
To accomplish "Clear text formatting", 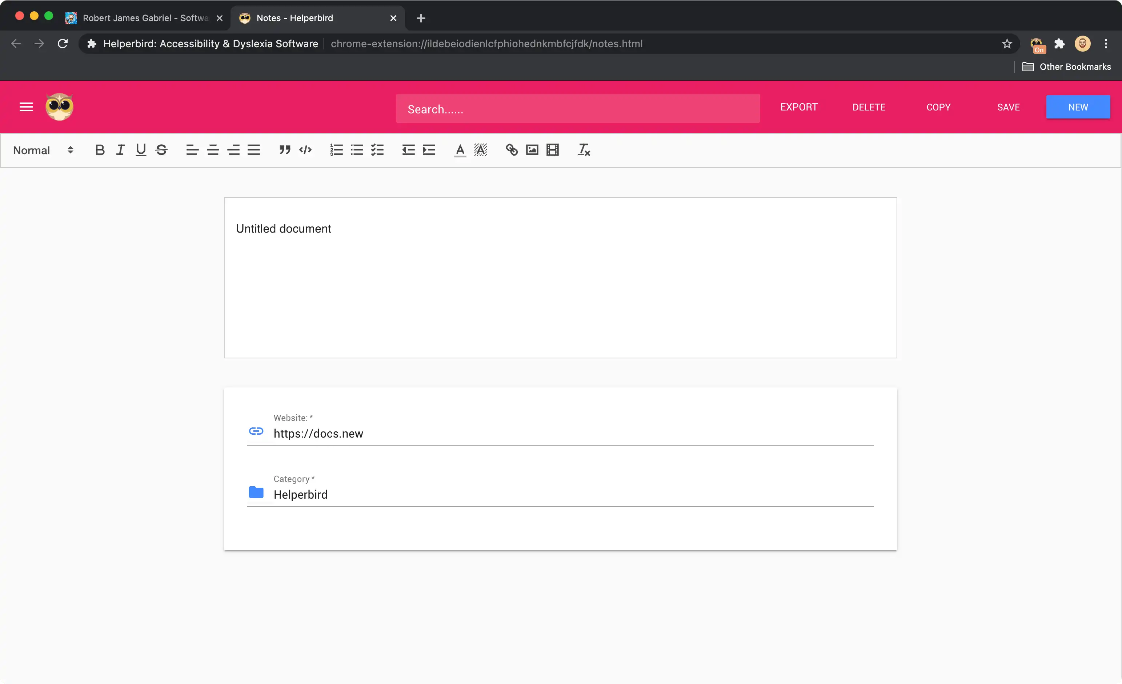I will tap(583, 150).
